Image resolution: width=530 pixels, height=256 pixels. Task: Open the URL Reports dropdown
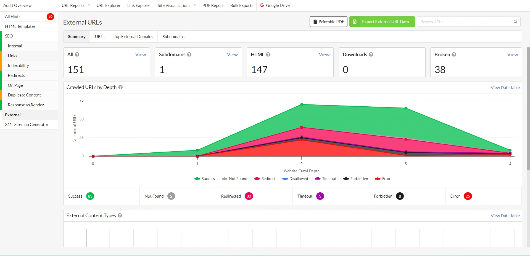tap(75, 5)
